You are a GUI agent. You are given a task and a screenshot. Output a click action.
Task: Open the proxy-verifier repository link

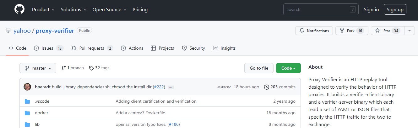[x=55, y=31]
